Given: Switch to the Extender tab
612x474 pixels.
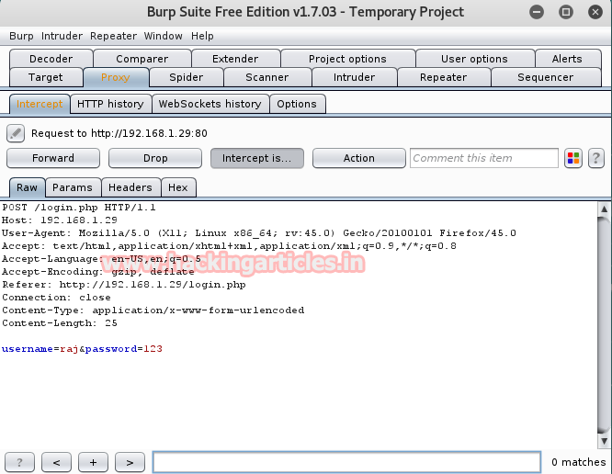Looking at the screenshot, I should point(235,59).
